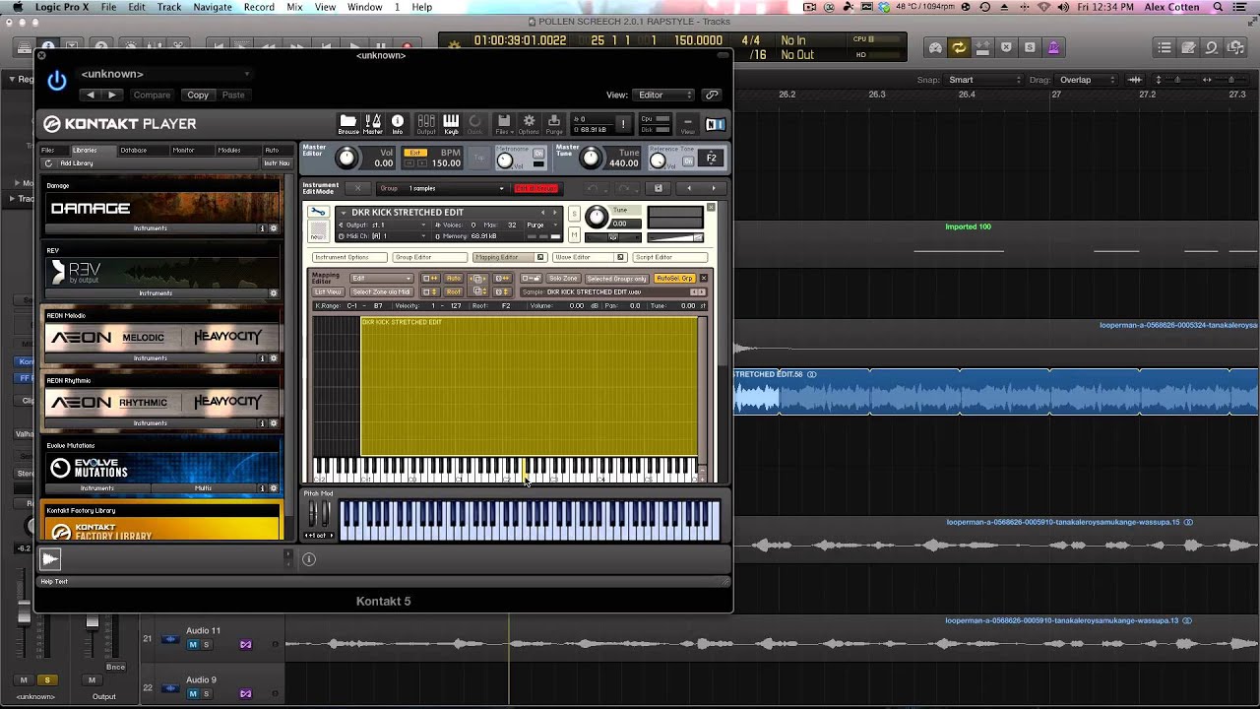Open settings of Damage library
The image size is (1260, 709).
click(274, 228)
